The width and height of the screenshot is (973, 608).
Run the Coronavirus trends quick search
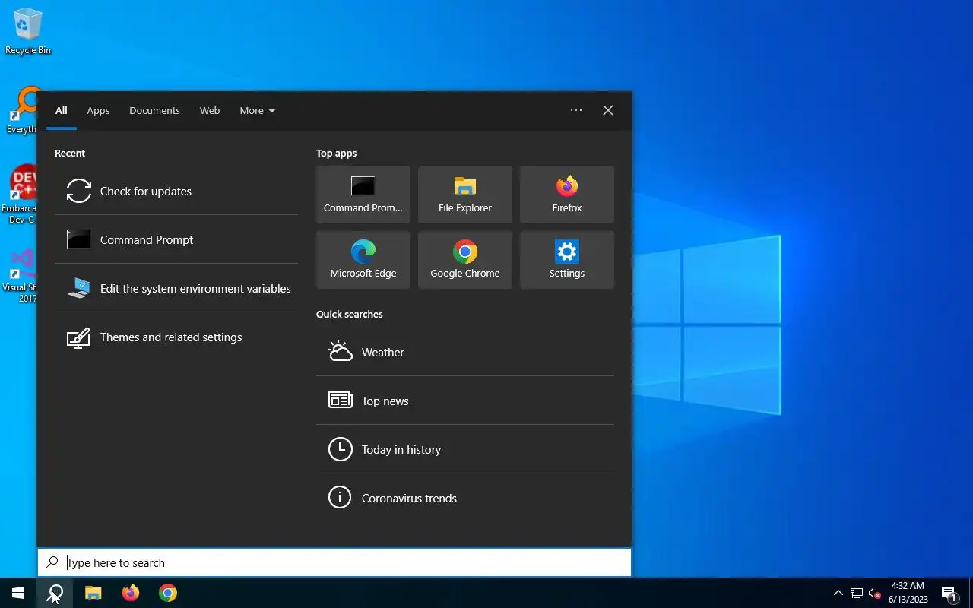pos(465,498)
